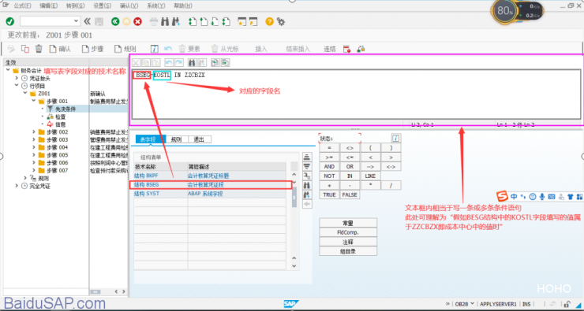Screen dimensions: 584x311
Task: Select the 结构 SYST row
Action: click(210, 194)
